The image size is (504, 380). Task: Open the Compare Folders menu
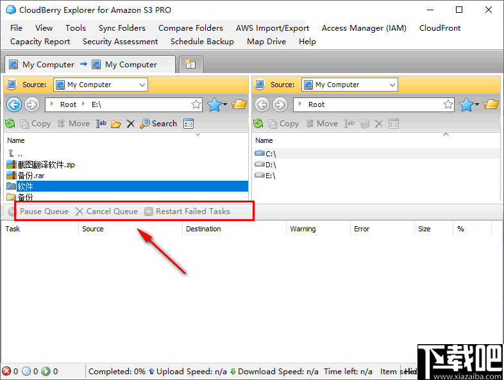click(190, 28)
